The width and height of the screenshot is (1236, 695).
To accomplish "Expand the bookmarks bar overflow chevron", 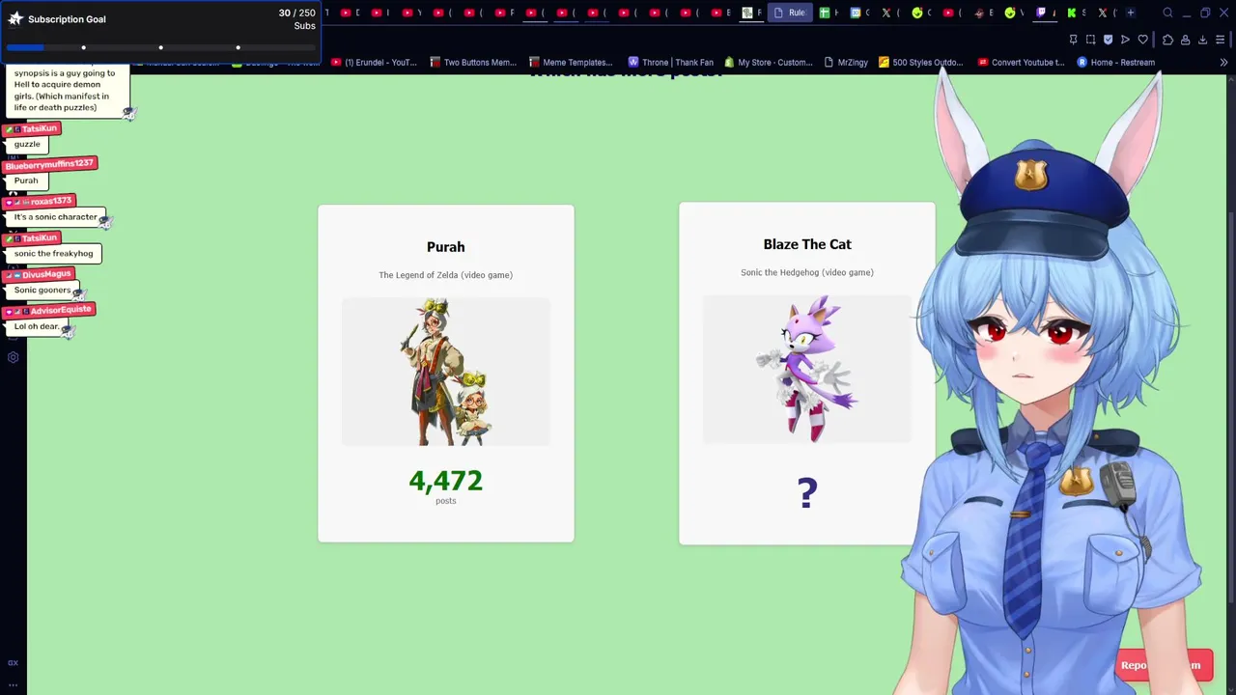I will [1223, 62].
